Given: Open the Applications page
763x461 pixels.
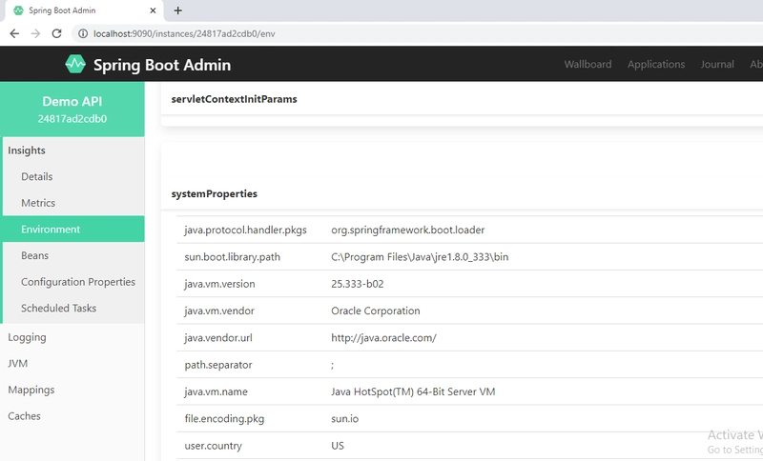Looking at the screenshot, I should [x=656, y=64].
